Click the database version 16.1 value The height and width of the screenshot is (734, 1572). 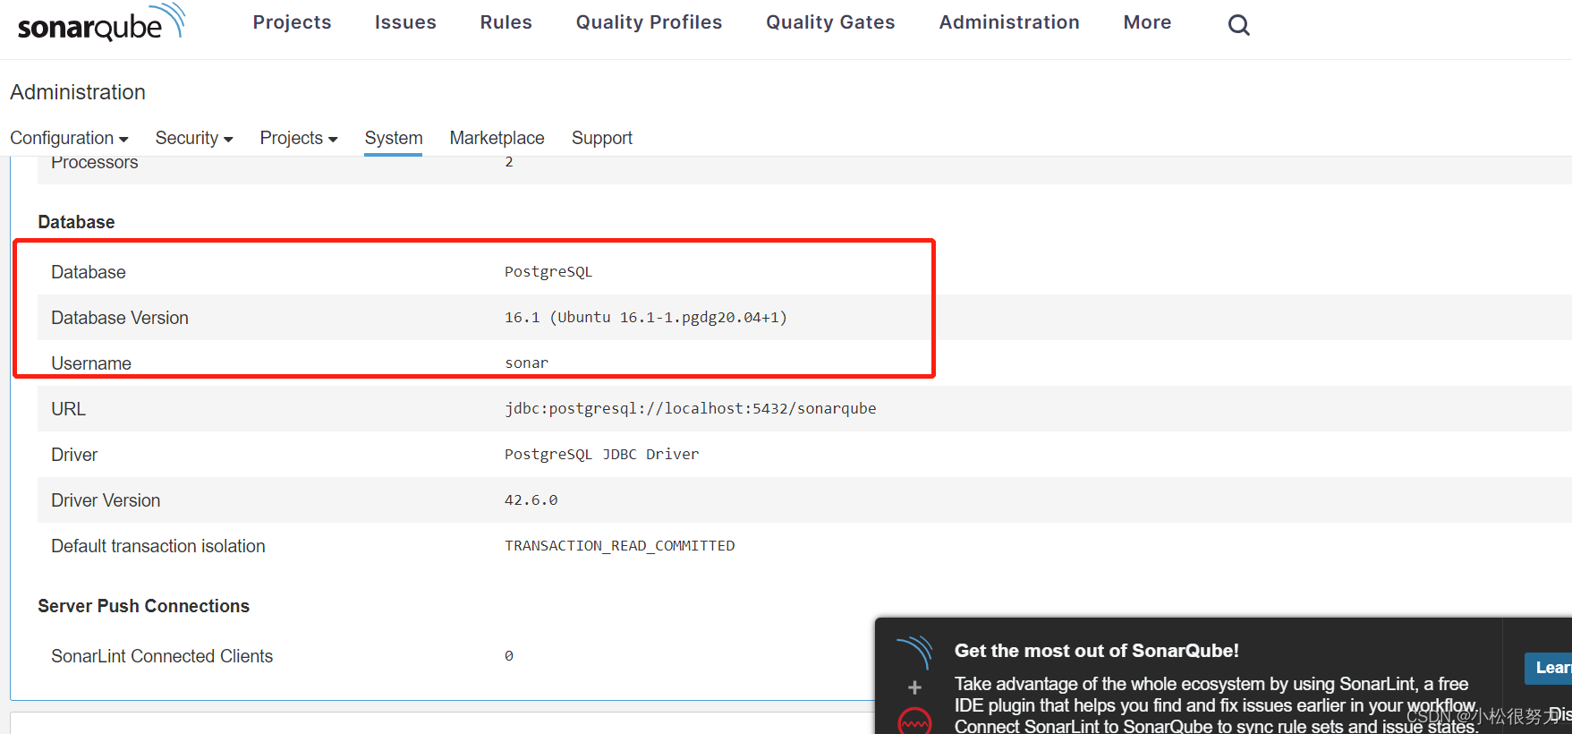pyautogui.click(x=646, y=317)
